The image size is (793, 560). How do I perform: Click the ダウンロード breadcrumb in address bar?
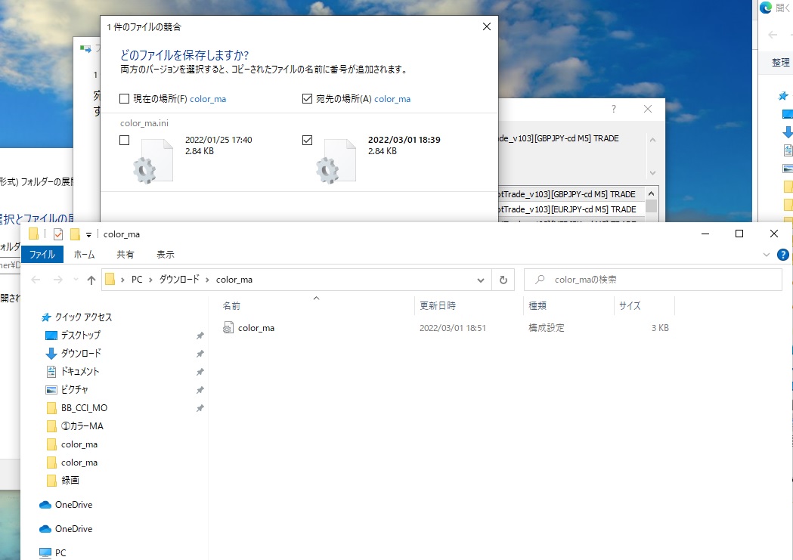[x=178, y=280]
